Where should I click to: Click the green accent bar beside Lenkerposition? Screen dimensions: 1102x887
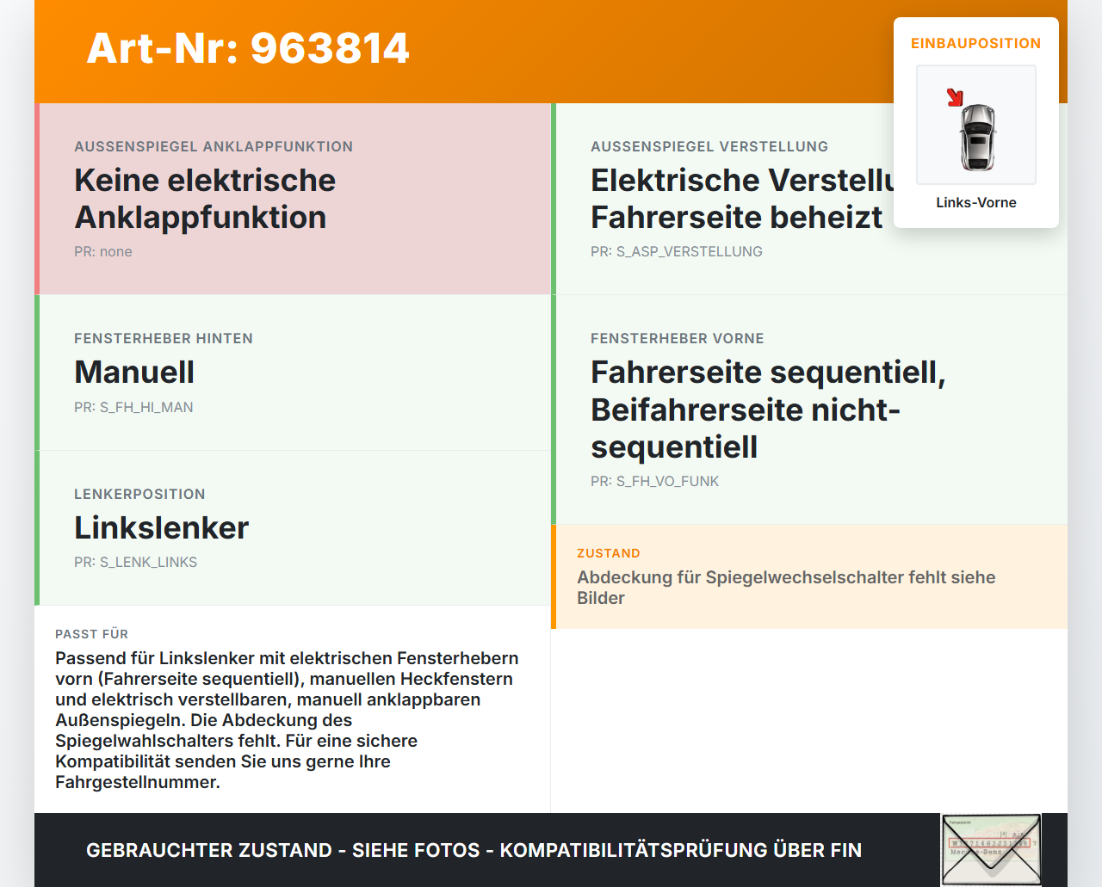tap(36, 527)
